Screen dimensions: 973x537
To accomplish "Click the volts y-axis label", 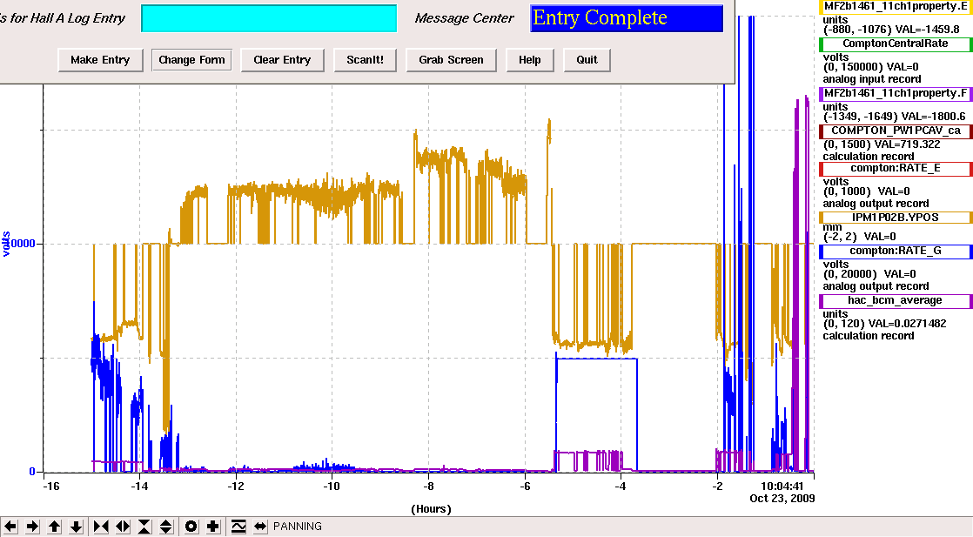I will pyautogui.click(x=5, y=244).
